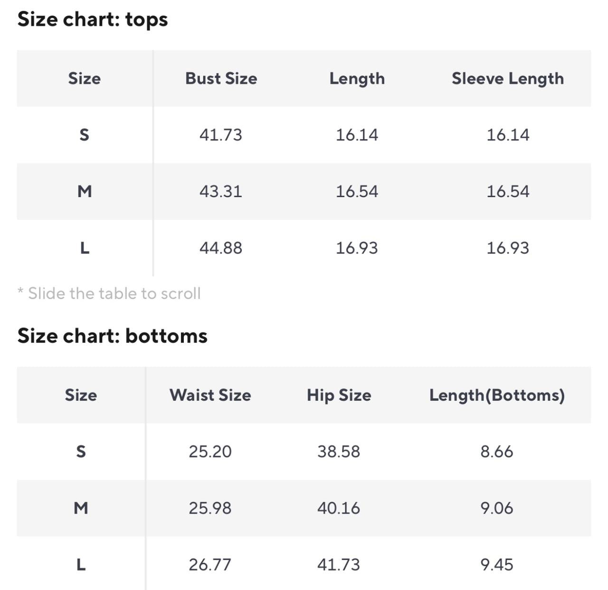This screenshot has width=608, height=590.
Task: Select size L row in tops chart
Action: pos(84,248)
